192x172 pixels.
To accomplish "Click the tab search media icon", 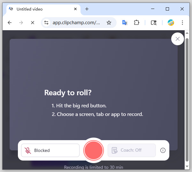I will (x=154, y=23).
